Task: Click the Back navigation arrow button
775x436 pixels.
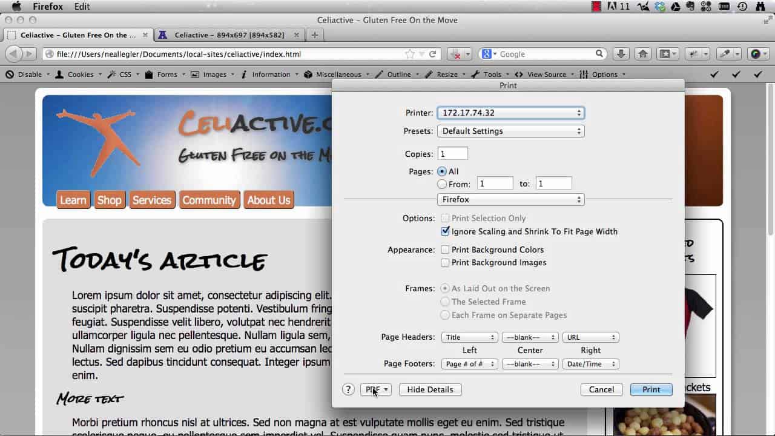Action: pyautogui.click(x=13, y=54)
